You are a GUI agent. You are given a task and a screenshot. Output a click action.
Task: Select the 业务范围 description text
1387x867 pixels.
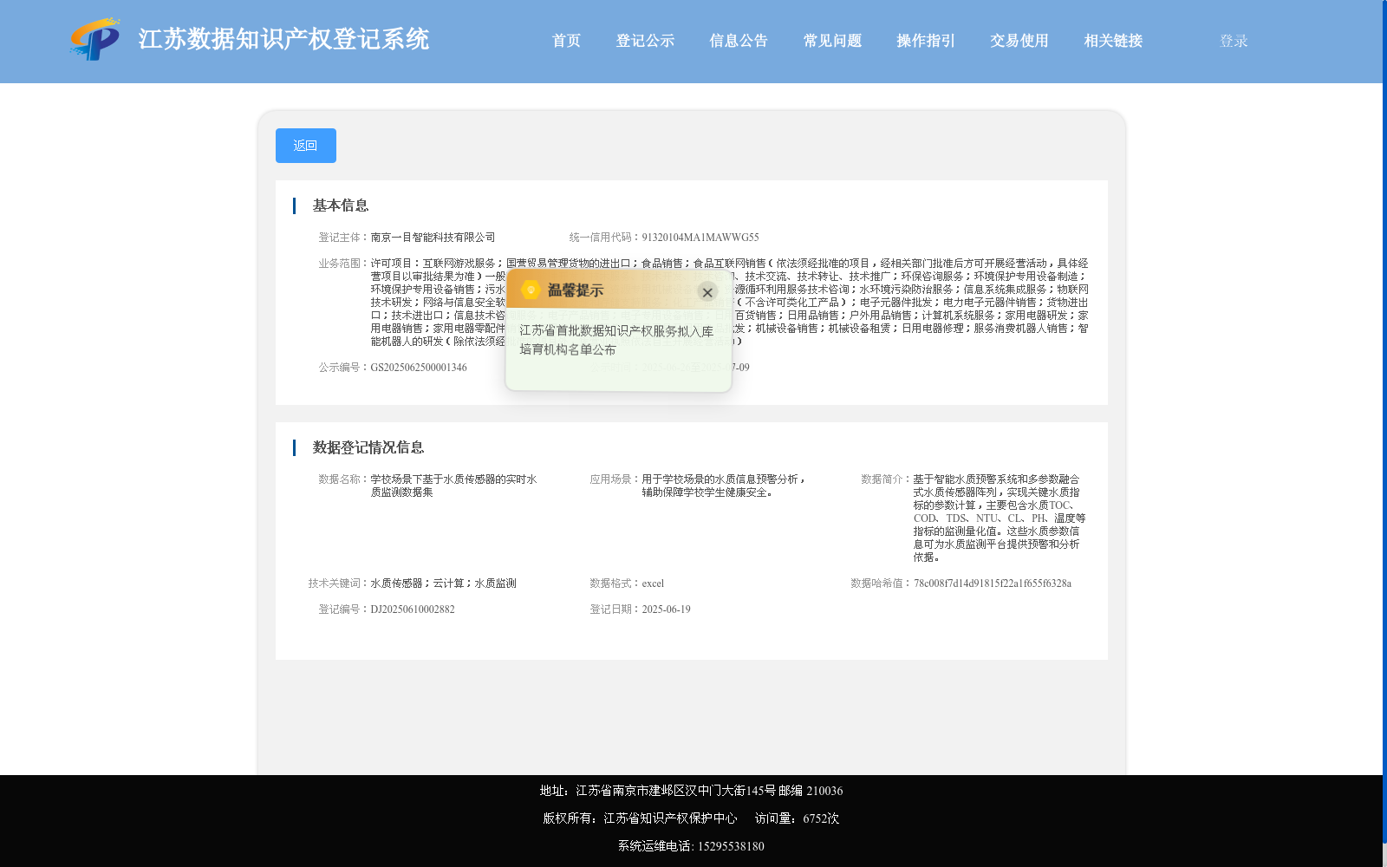pyautogui.click(x=730, y=302)
